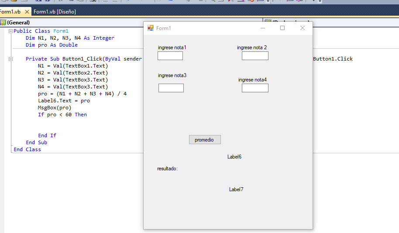This screenshot has height=233, width=399.
Task: Click the 'End Sub' line
Action: [36, 142]
